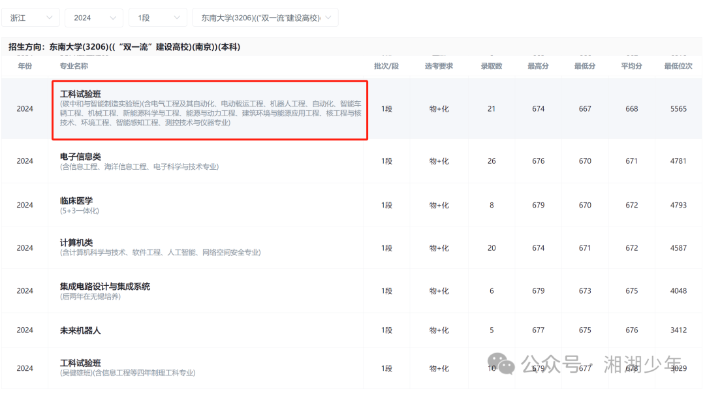
Task: Click admission count 8 for 临床医学
Action: click(x=492, y=205)
